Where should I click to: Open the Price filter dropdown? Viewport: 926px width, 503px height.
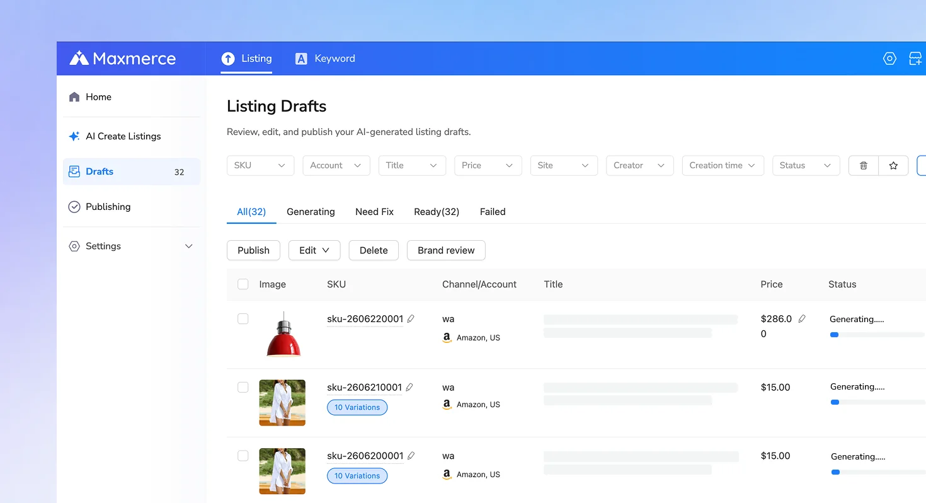[488, 165]
